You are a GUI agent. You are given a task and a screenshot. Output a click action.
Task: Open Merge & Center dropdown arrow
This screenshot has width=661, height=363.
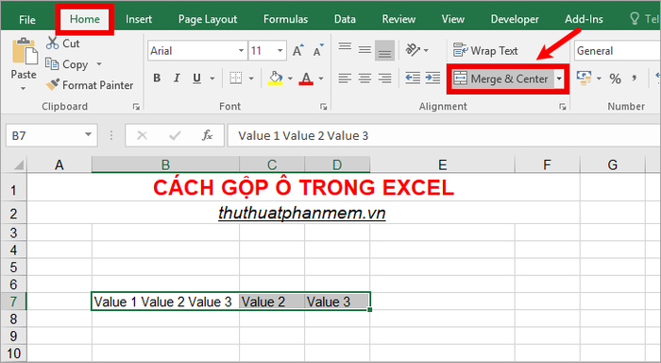point(559,78)
